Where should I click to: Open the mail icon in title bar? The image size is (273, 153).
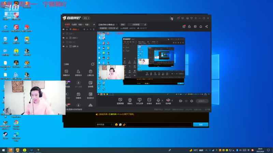(178, 18)
